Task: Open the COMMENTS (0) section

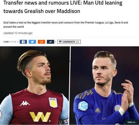Action: pyautogui.click(x=69, y=42)
